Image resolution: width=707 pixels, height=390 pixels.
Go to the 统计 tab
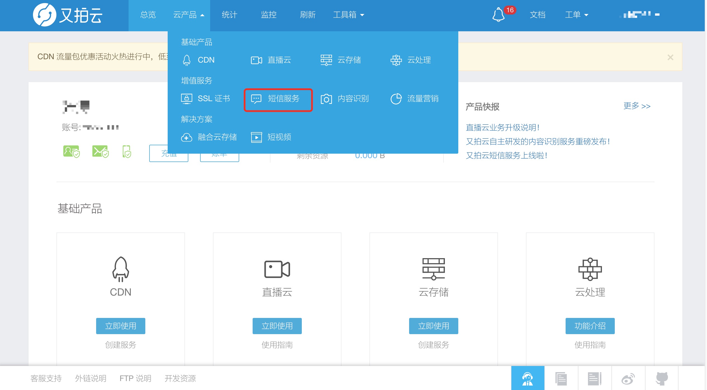click(229, 15)
